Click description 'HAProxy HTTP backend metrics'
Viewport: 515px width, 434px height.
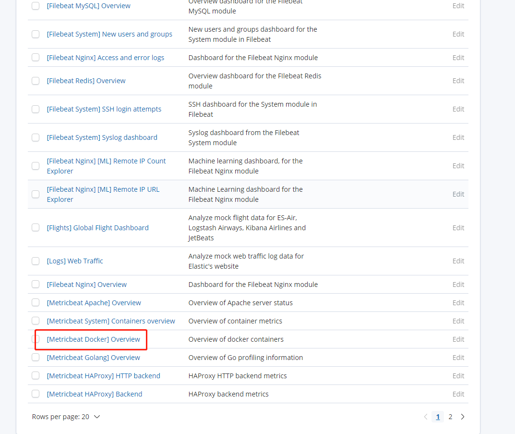tap(238, 376)
